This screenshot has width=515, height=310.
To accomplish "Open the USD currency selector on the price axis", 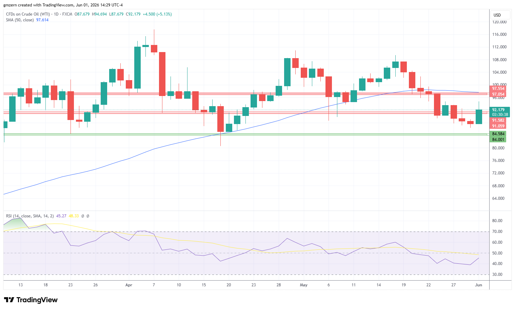I will [x=500, y=15].
